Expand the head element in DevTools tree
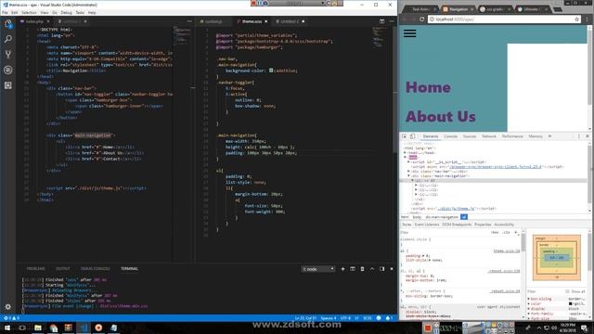594x334 pixels. [x=405, y=152]
